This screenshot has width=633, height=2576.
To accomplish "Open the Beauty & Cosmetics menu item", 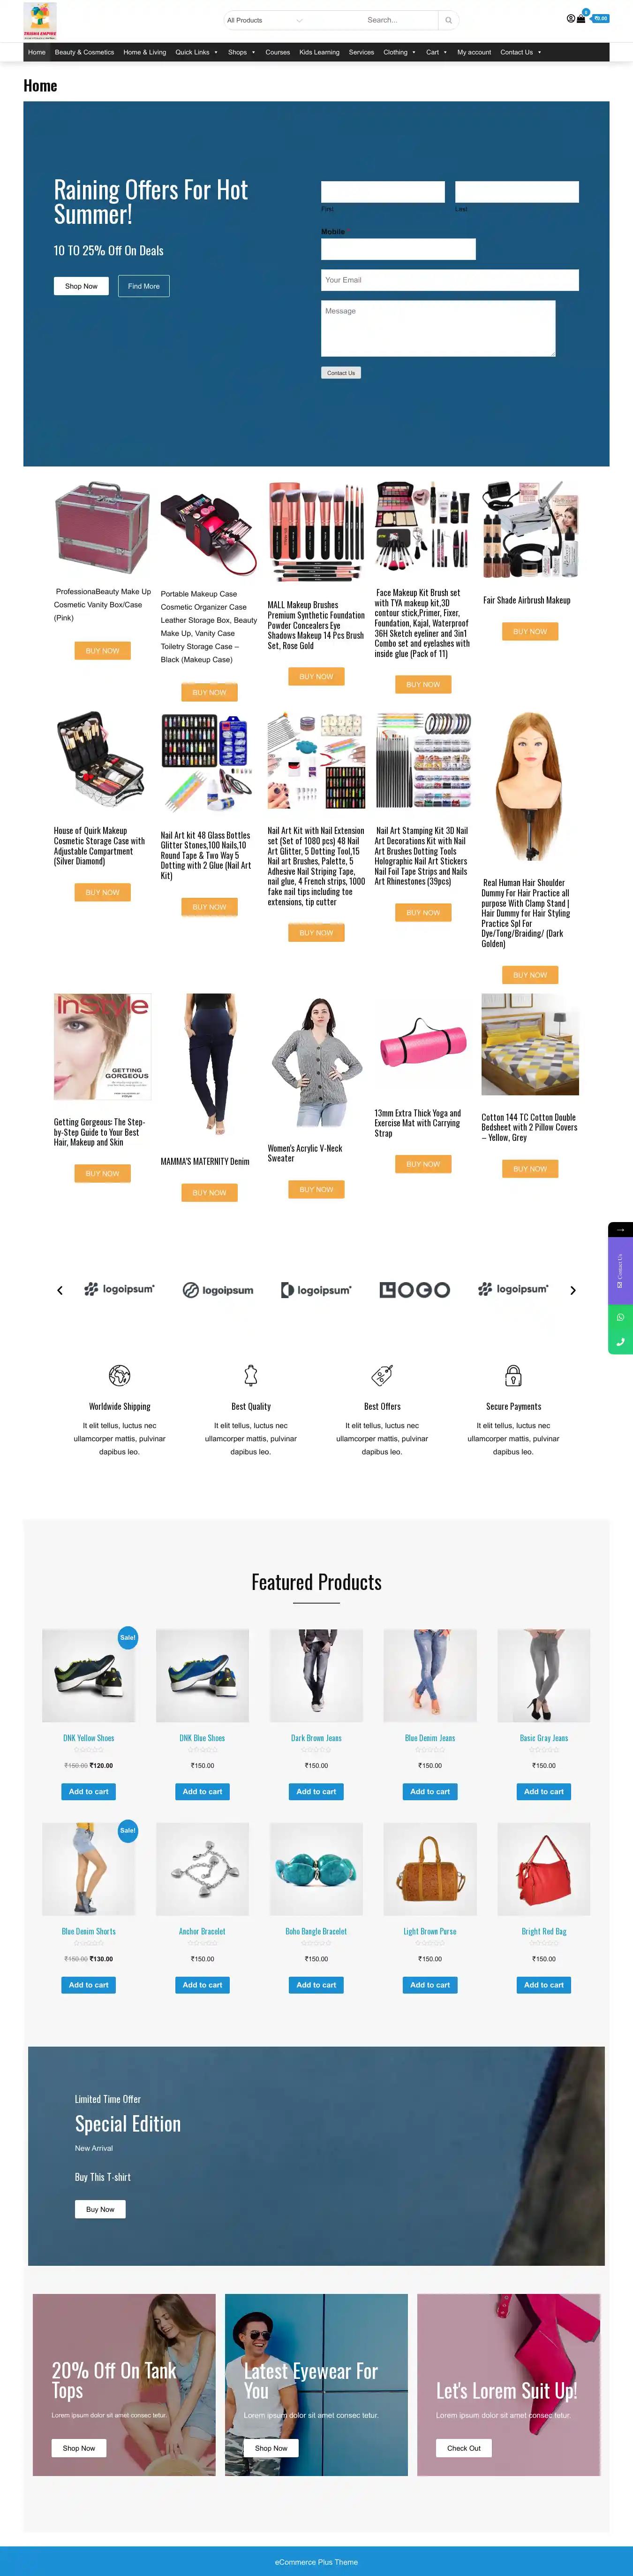I will 84,52.
